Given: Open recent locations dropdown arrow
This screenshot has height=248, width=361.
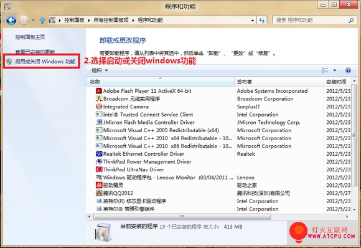Looking at the screenshot, I should tap(33, 21).
